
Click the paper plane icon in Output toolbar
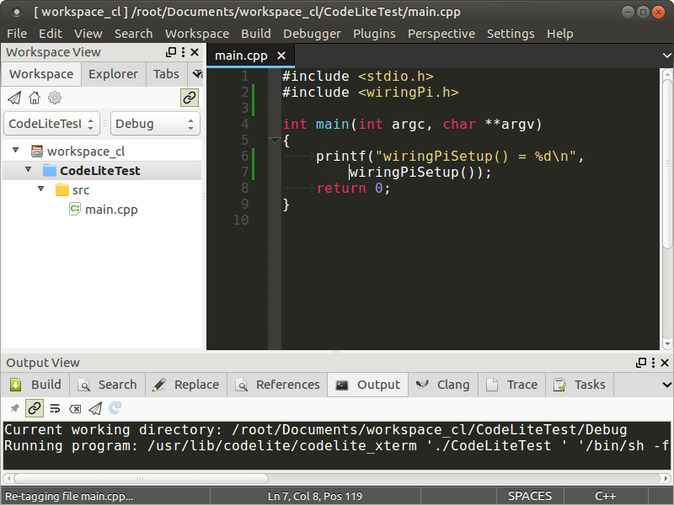95,408
